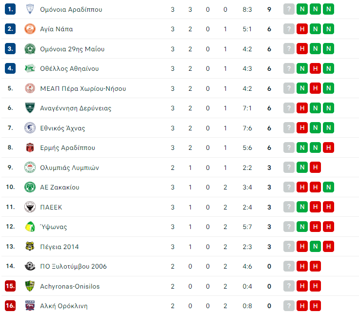Click the Ομόνοια 29ης Μαΐου crest

pos(30,49)
